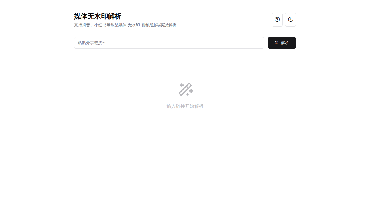Click the subtitle mentioning 抖音 and 小红书

pyautogui.click(x=125, y=25)
